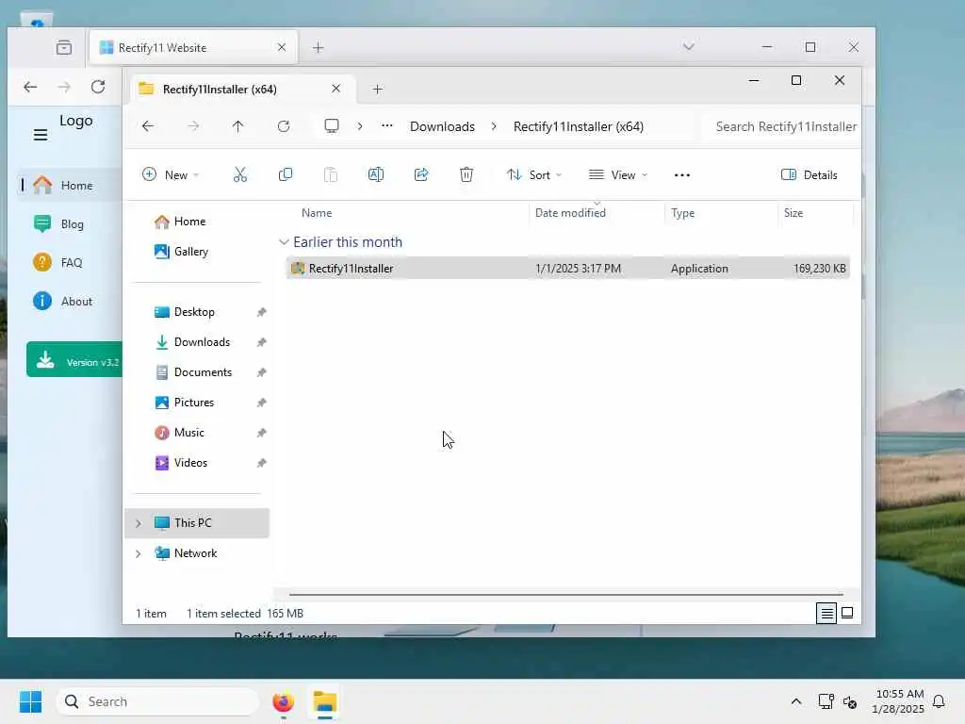Click the Home link on website sidebar
The height and width of the screenshot is (724, 965).
[x=69, y=186]
